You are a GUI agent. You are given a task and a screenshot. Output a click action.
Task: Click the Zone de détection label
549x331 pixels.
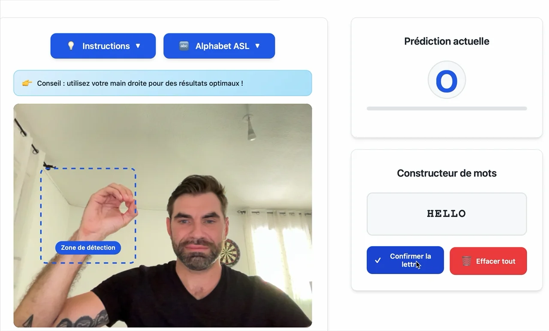pyautogui.click(x=88, y=247)
